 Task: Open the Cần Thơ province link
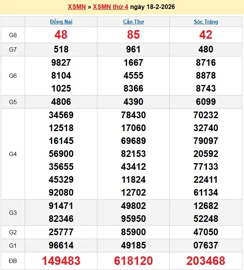(x=133, y=22)
